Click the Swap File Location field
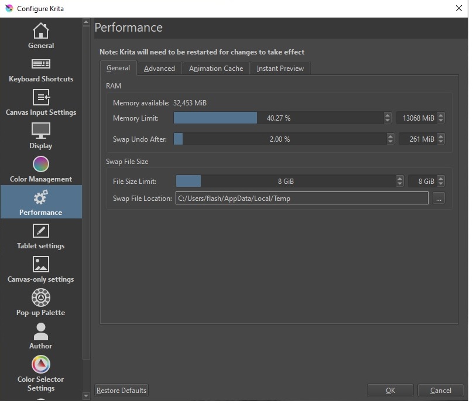Viewport: 473px width, 407px height. (301, 199)
